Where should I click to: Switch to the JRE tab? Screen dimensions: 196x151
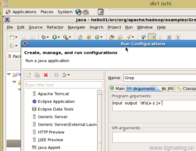(168, 89)
